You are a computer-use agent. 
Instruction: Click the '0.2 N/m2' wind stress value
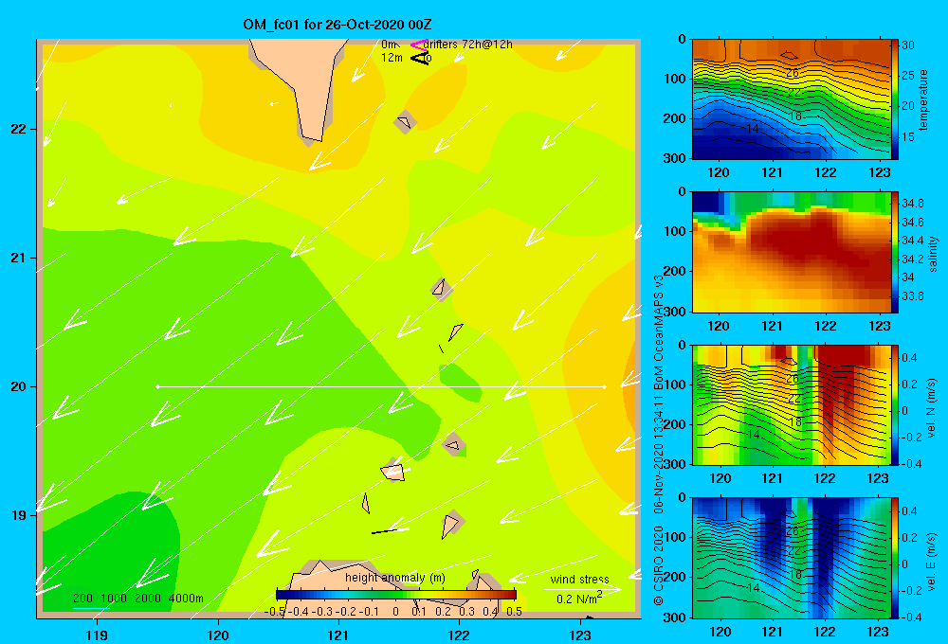pos(579,599)
